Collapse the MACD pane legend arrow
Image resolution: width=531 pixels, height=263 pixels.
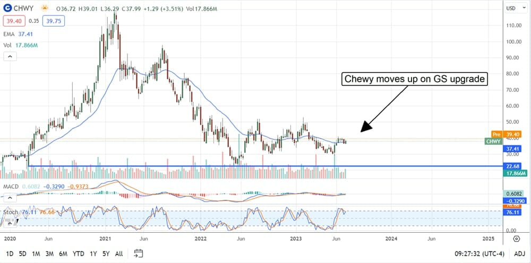[9, 197]
